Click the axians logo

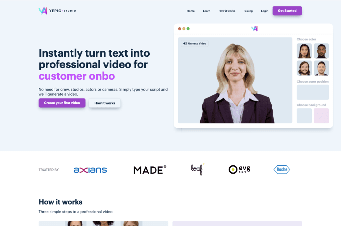pyautogui.click(x=90, y=170)
